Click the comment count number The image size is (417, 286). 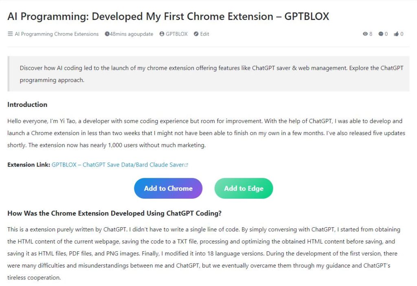point(386,34)
